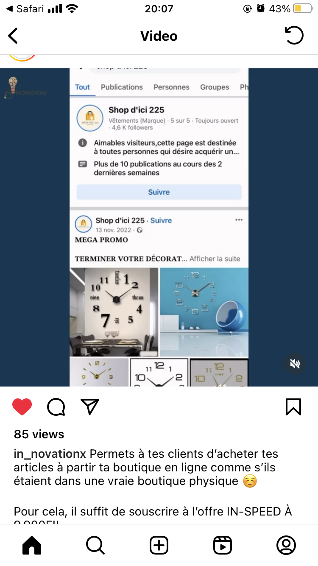Tap the black wall clock image
Viewport: 318px width, 566px height.
tap(114, 312)
